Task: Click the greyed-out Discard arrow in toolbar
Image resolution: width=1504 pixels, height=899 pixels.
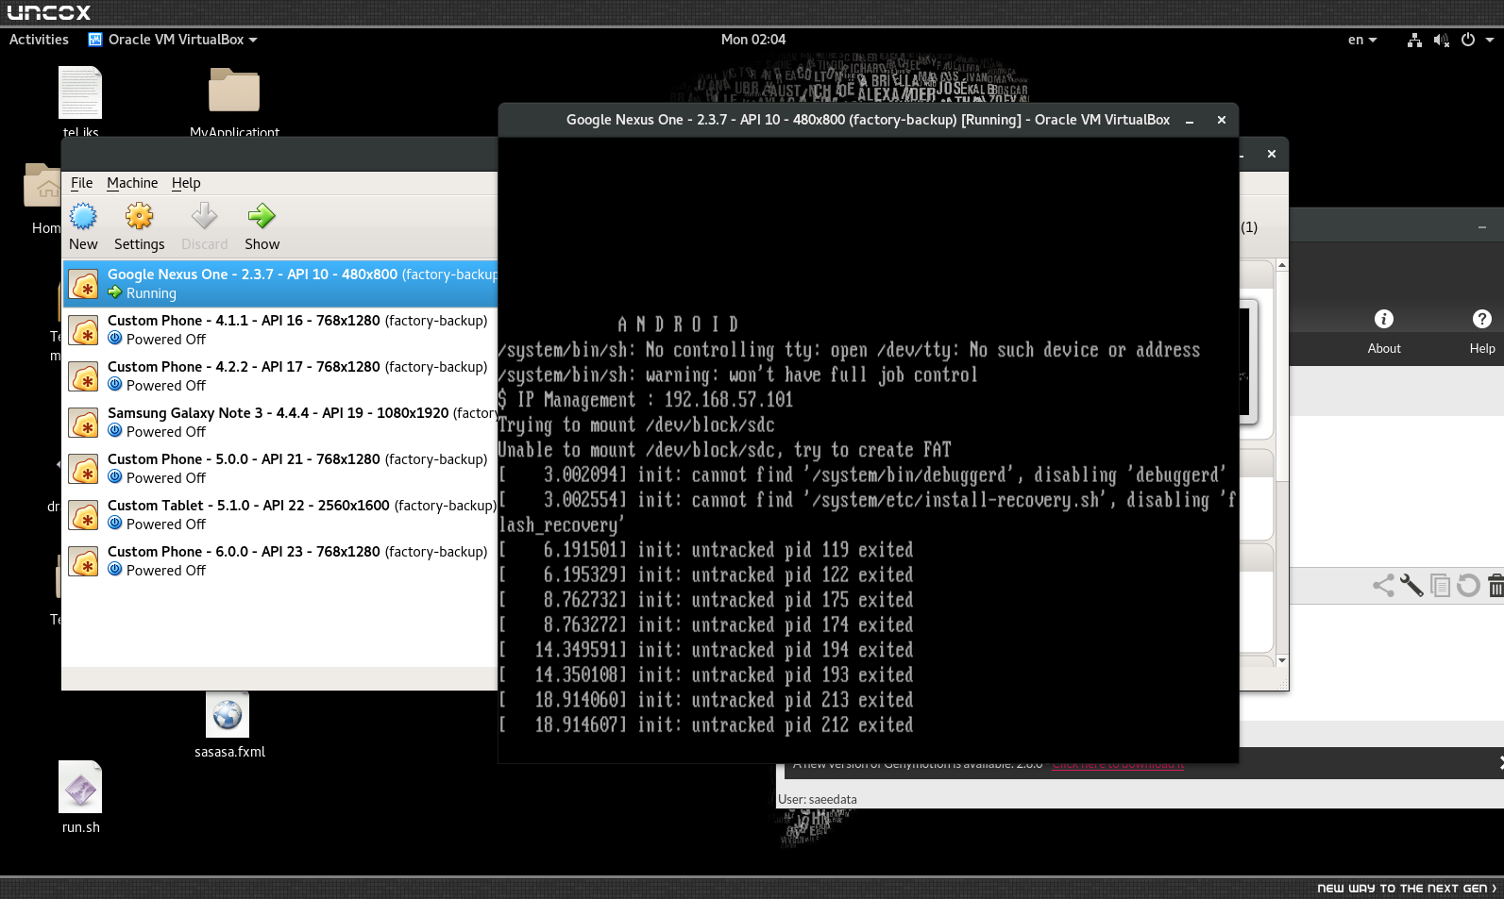Action: (204, 217)
